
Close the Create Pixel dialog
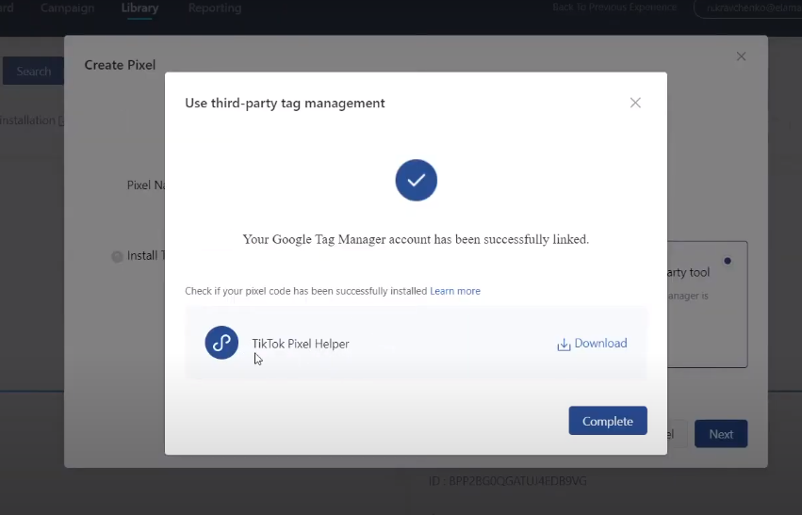point(741,56)
